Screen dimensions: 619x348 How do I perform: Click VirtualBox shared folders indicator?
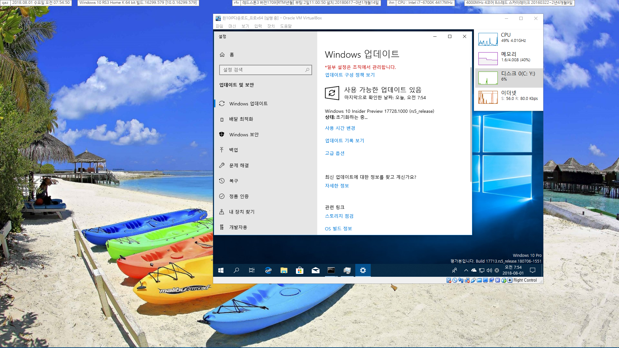click(479, 280)
